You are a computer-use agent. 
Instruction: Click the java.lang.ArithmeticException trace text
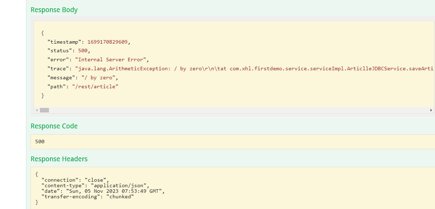point(128,69)
